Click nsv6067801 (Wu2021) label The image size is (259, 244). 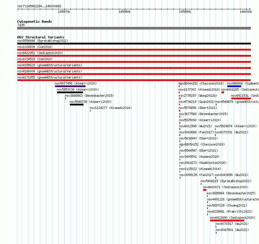(x=232, y=230)
